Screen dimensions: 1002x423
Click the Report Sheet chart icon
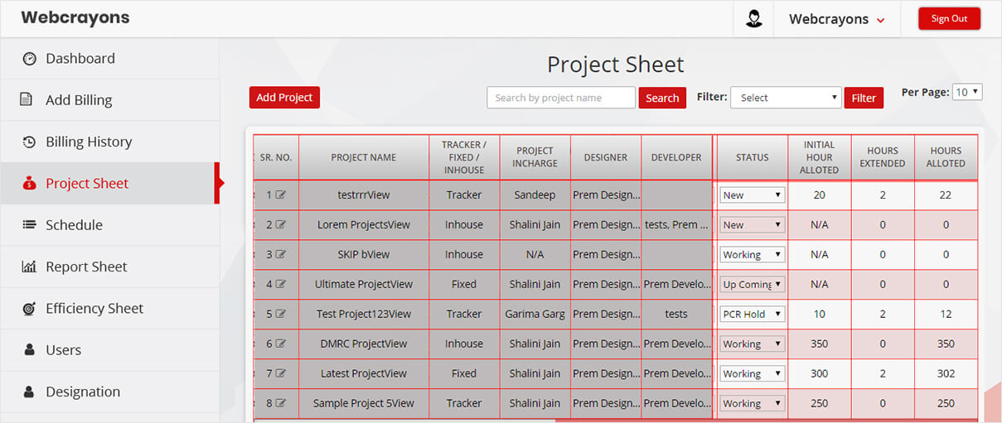coord(29,267)
